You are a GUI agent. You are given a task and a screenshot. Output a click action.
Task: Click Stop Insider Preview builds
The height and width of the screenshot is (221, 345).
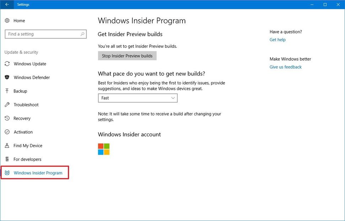(127, 56)
